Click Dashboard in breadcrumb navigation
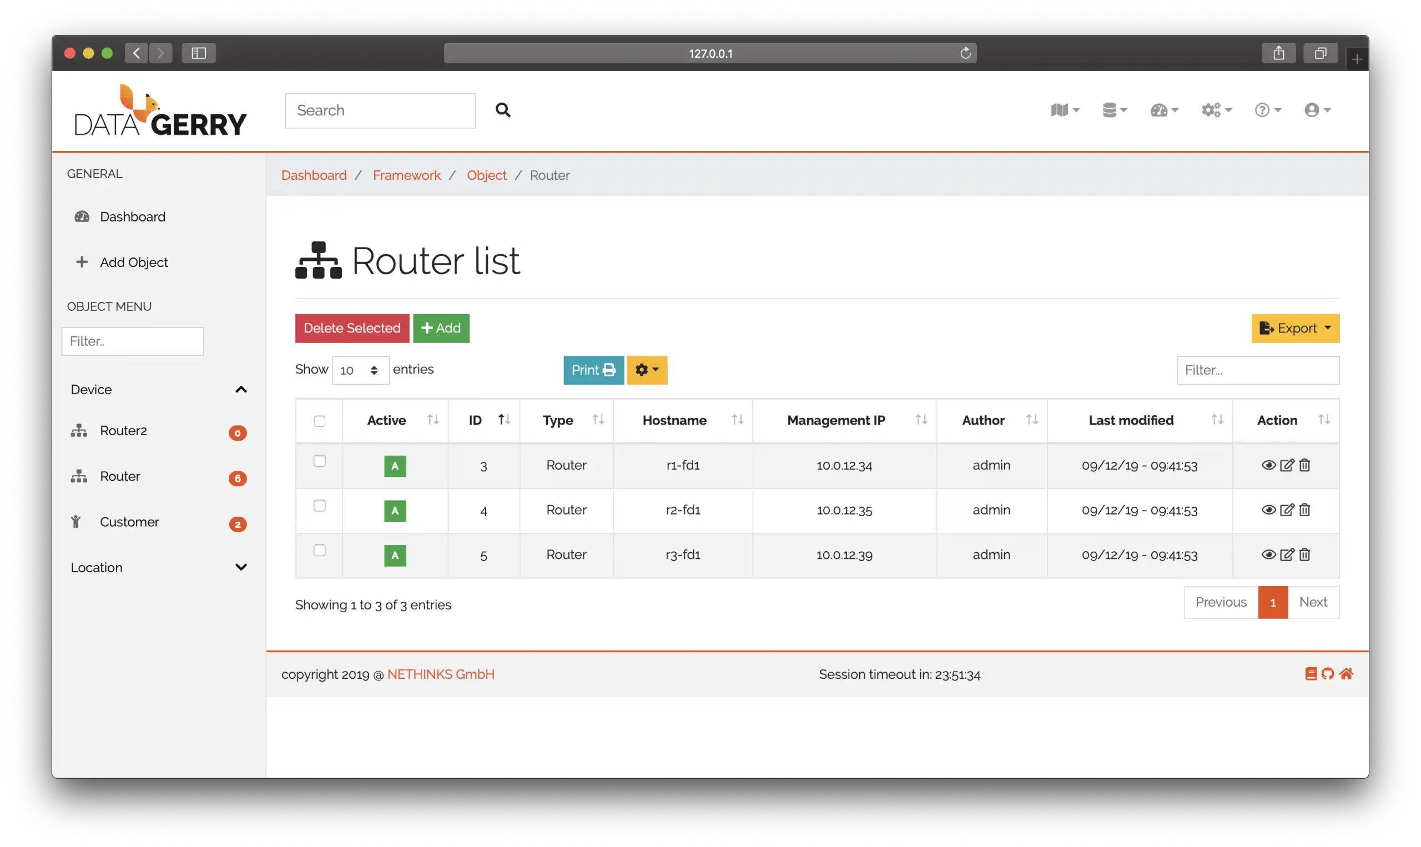This screenshot has width=1421, height=847. pos(314,174)
